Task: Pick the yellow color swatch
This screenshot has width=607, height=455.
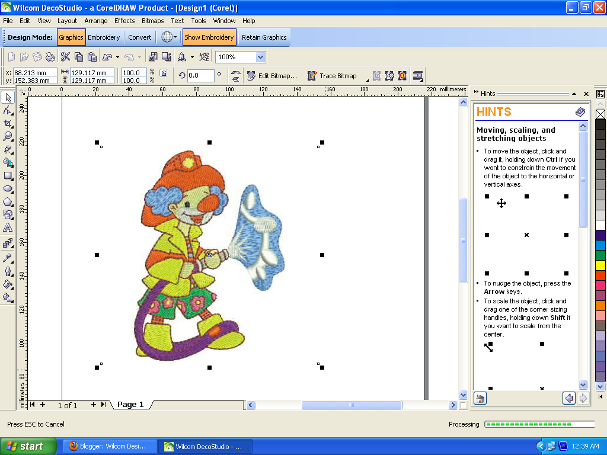Action: pyautogui.click(x=600, y=265)
